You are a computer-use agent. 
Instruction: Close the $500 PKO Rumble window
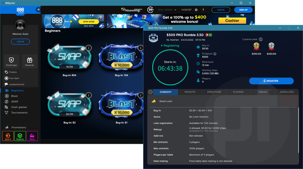[298, 28]
